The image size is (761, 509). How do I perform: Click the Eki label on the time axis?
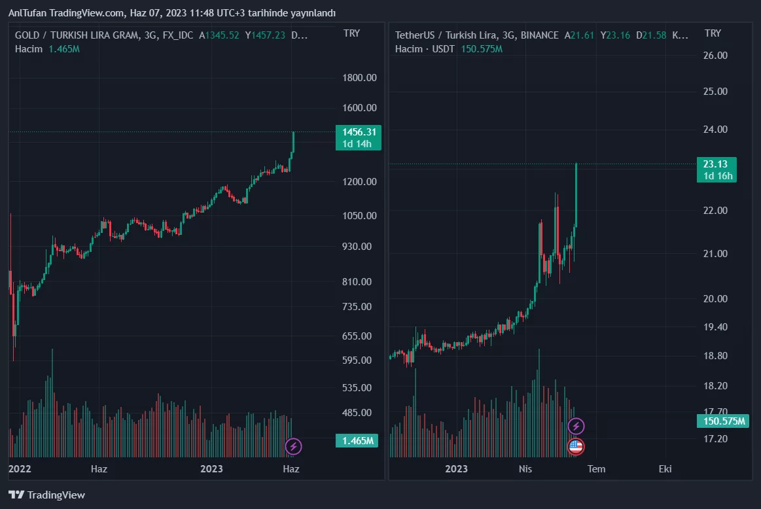(x=665, y=468)
